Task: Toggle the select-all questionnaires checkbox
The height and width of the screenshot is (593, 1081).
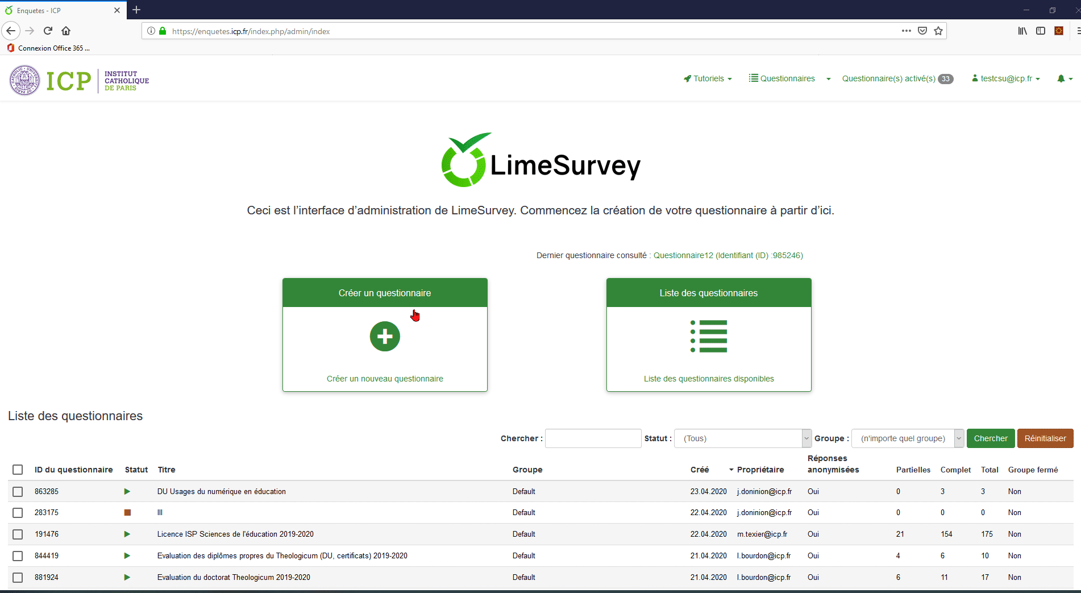Action: coord(18,470)
